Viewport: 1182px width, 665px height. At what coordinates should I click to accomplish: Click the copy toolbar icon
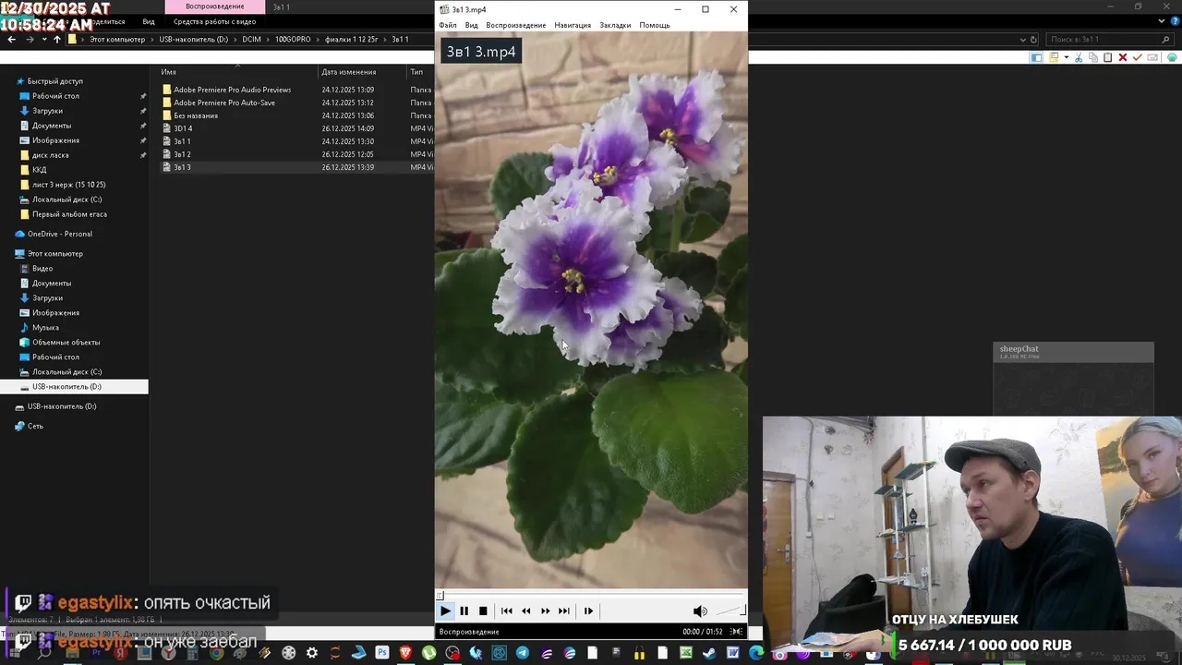tap(1093, 57)
